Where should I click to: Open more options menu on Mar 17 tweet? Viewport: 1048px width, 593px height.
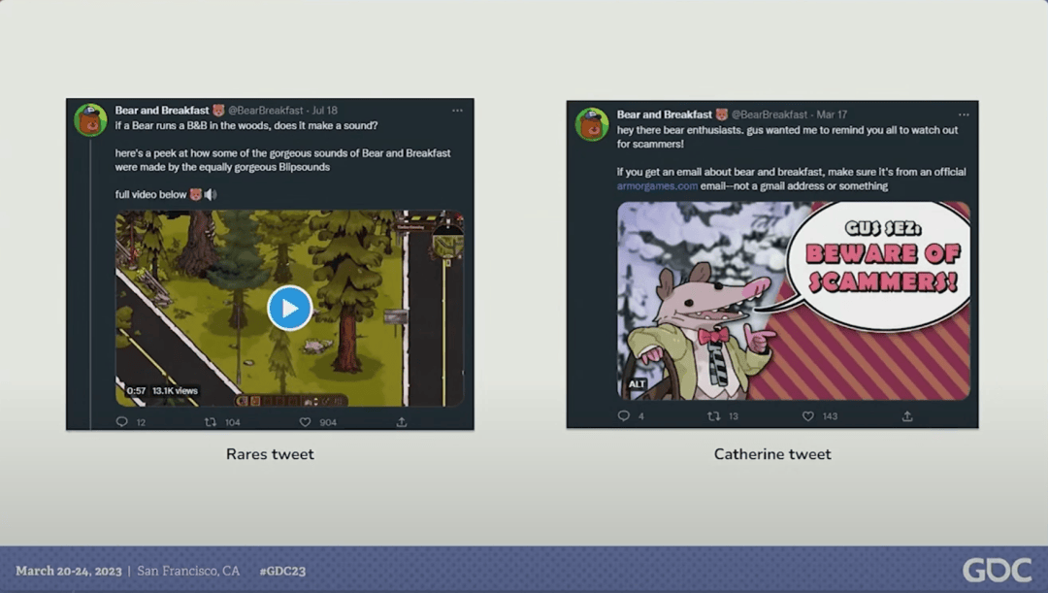tap(964, 115)
